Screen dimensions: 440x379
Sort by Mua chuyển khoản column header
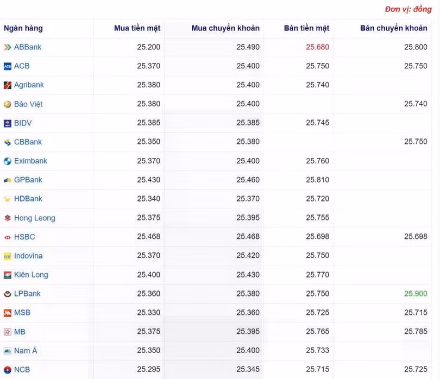(x=225, y=28)
